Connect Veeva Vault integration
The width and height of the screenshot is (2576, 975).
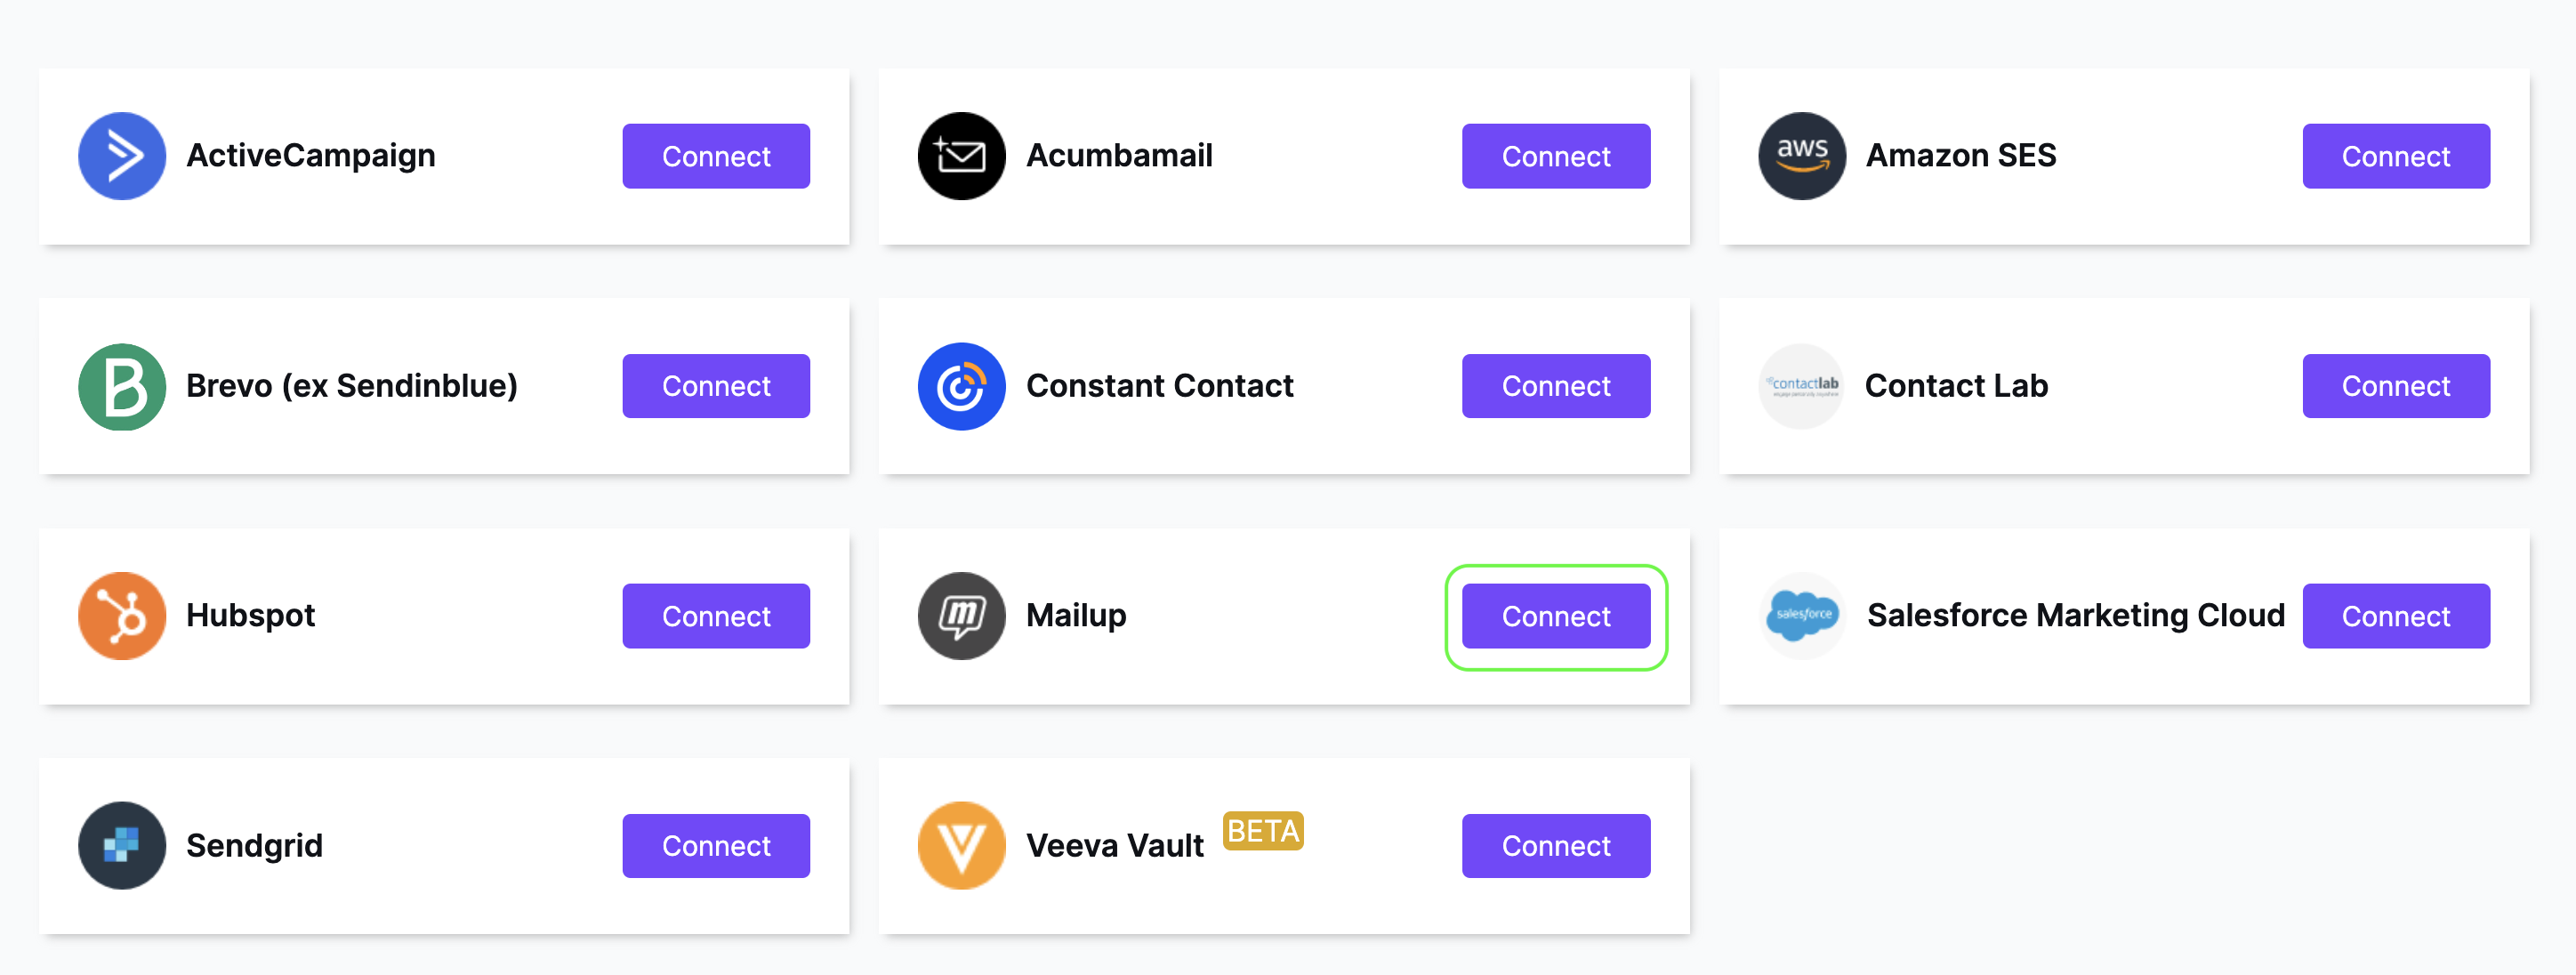pyautogui.click(x=1556, y=846)
